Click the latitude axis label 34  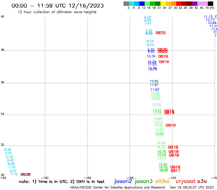point(2,114)
